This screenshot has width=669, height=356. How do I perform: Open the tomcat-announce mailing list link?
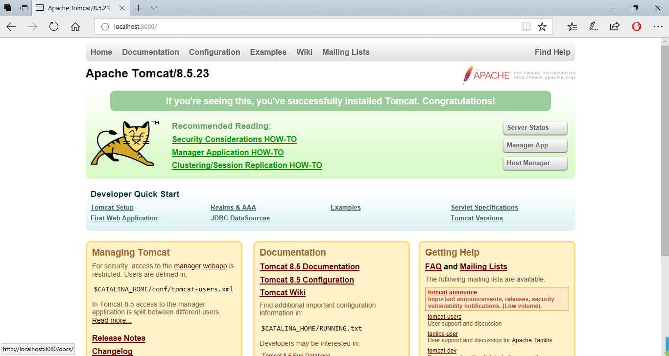pos(452,292)
